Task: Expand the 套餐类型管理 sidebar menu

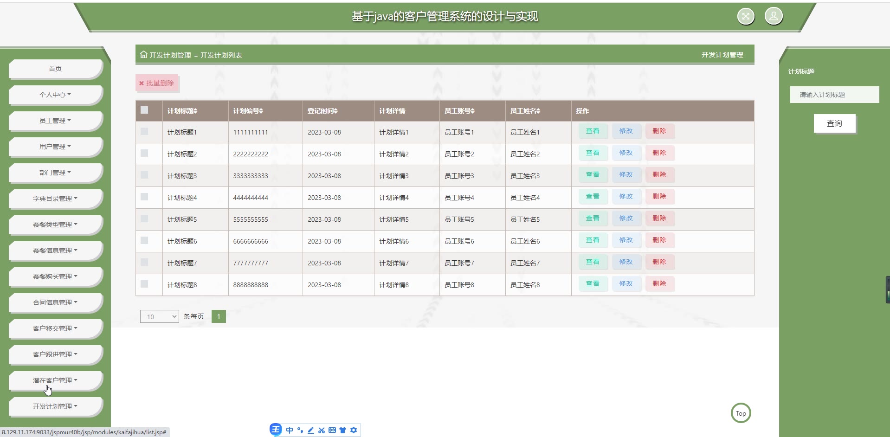Action: pyautogui.click(x=55, y=225)
